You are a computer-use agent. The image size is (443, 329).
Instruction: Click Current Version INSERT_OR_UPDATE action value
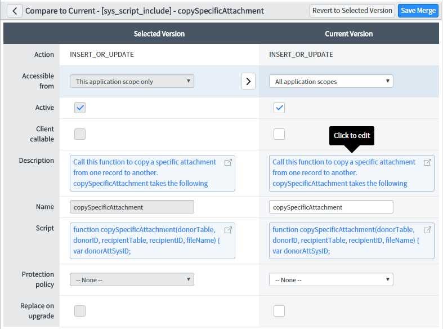pyautogui.click(x=301, y=55)
